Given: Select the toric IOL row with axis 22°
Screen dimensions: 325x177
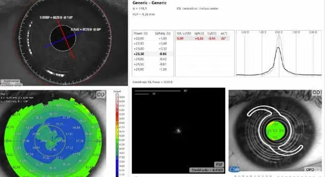Looking at the screenshot, I should click(203, 38).
